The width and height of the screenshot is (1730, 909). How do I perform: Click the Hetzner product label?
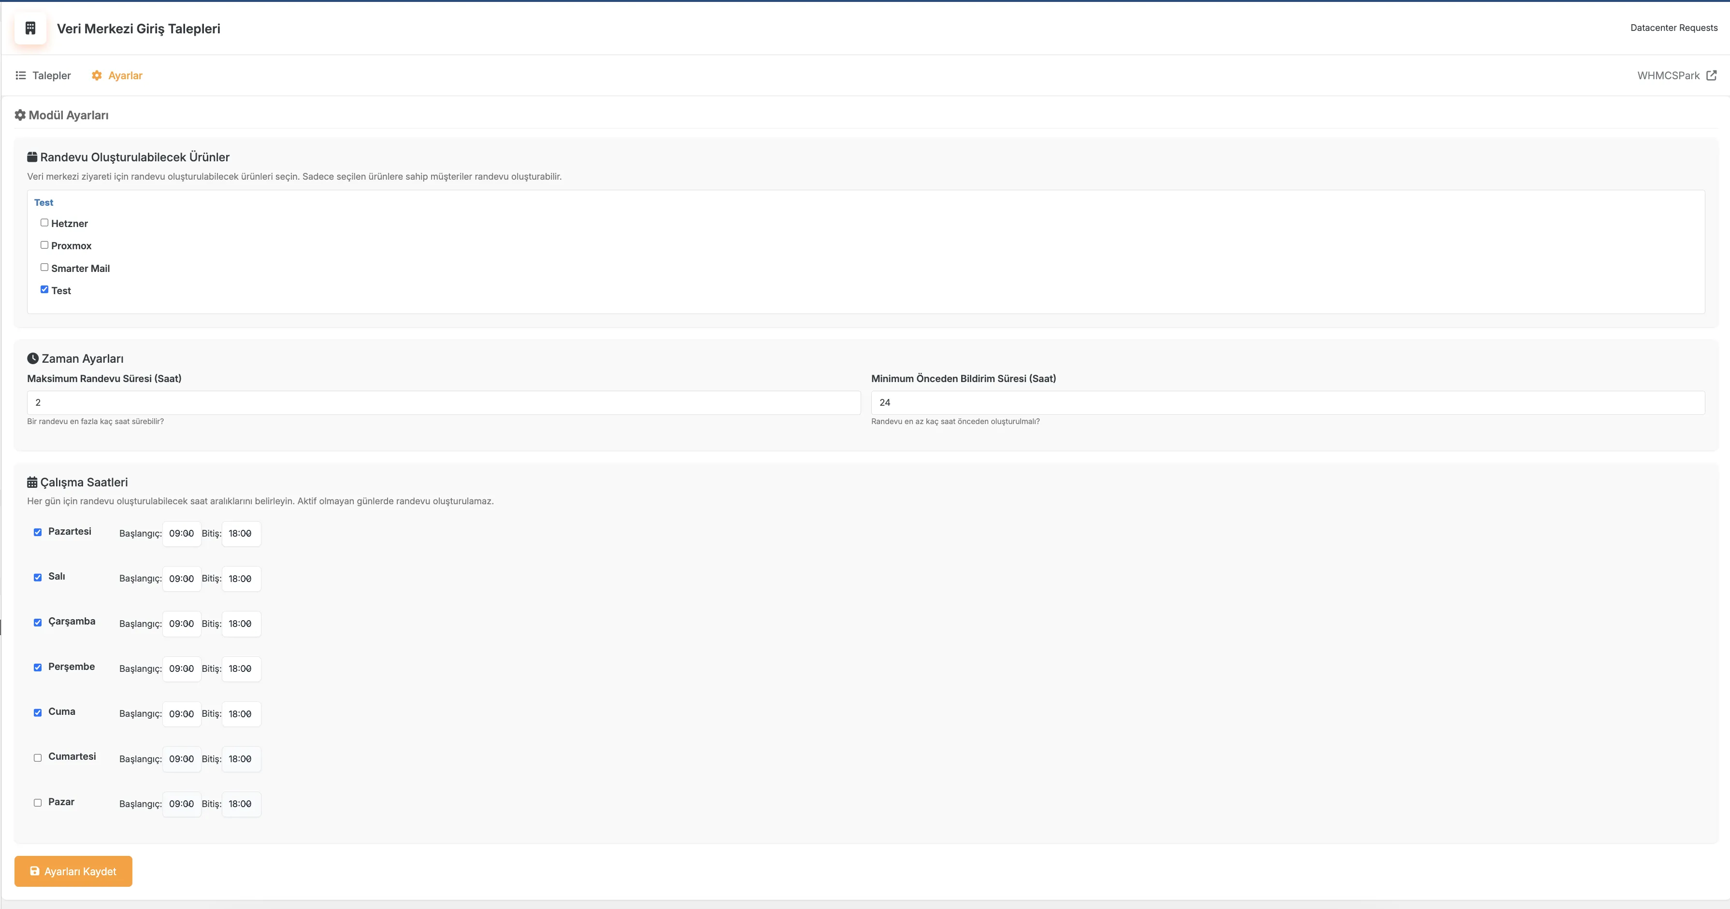tap(69, 224)
